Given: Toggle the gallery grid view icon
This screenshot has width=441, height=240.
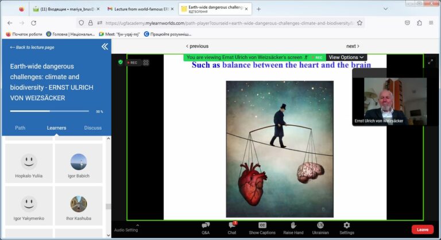Looking at the screenshot, I should [146, 63].
